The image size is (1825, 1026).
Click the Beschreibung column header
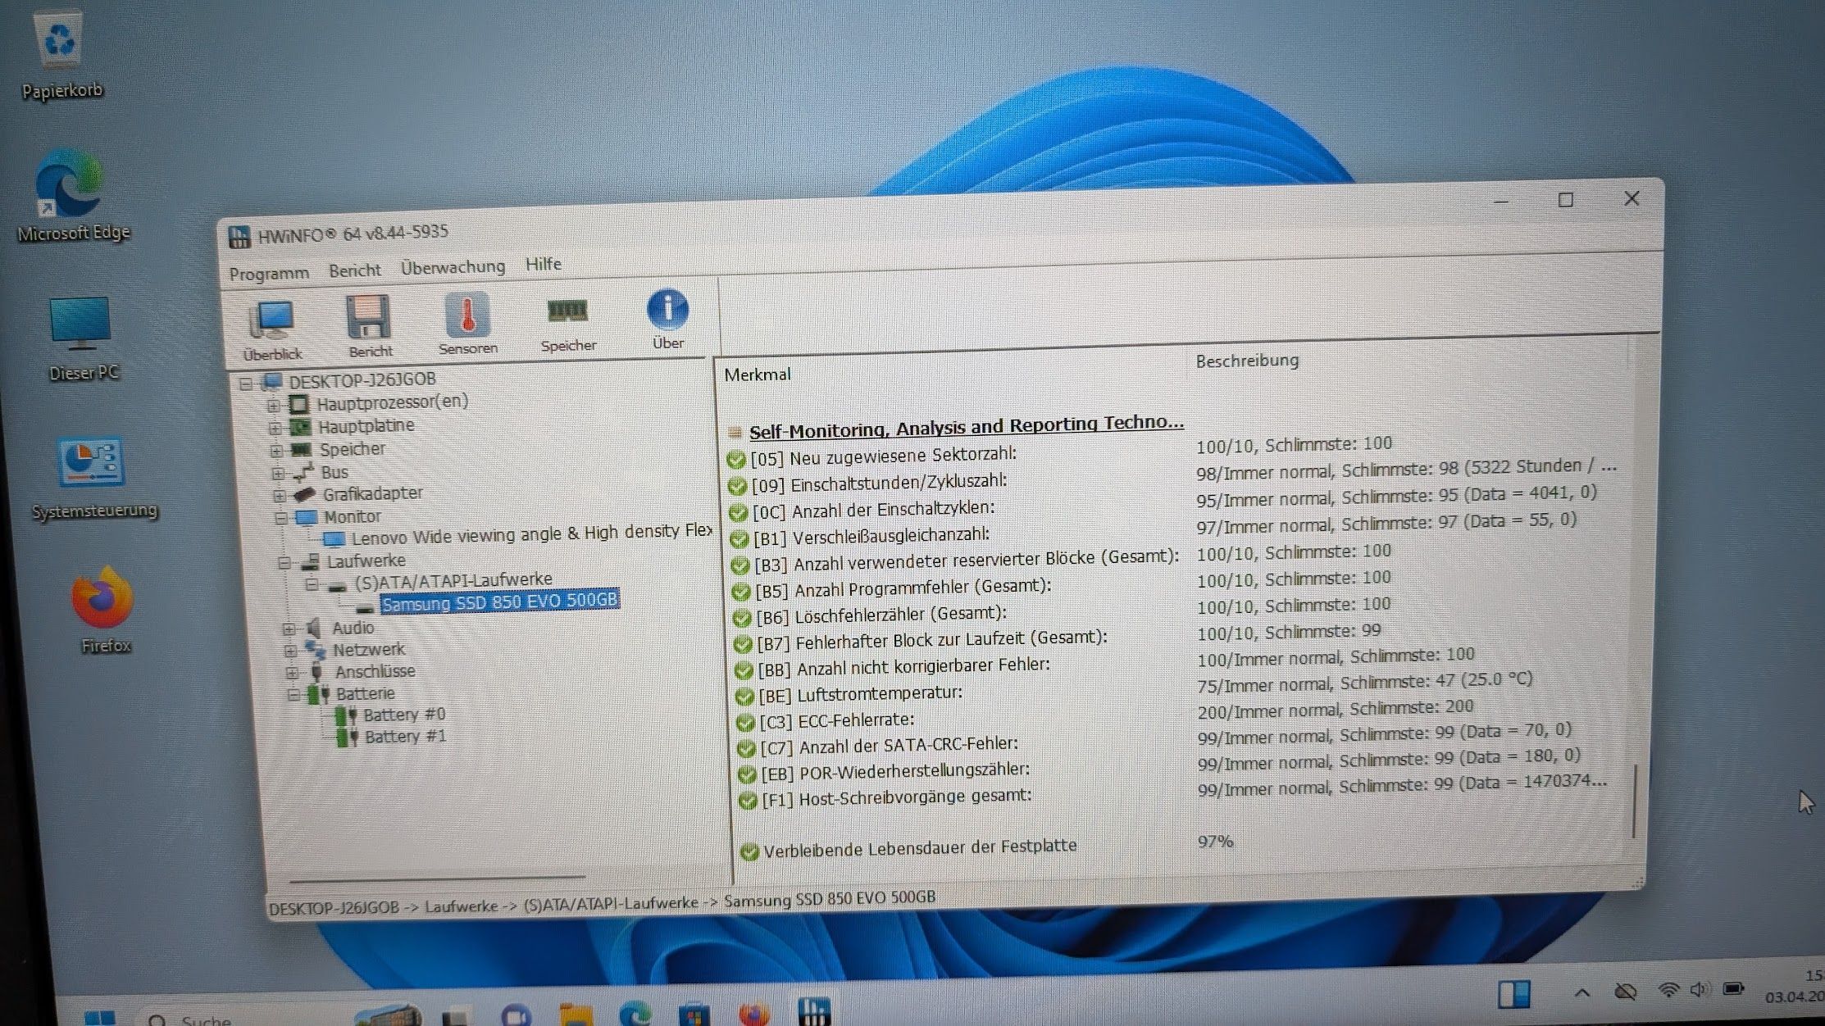[1247, 361]
